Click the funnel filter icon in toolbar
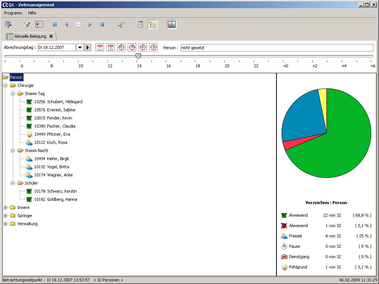Screen dimensions: 379x284 point(27,24)
